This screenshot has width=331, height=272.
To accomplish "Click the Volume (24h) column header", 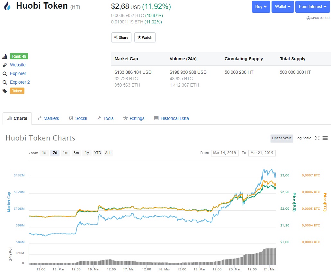I will coord(183,59).
